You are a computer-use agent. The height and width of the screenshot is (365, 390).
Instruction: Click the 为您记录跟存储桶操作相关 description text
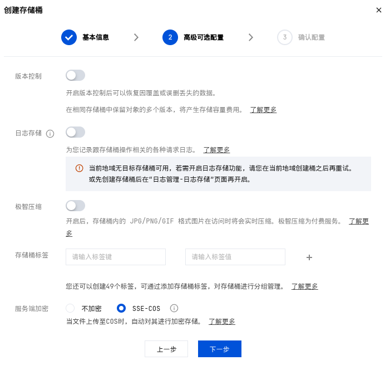pyautogui.click(x=131, y=150)
